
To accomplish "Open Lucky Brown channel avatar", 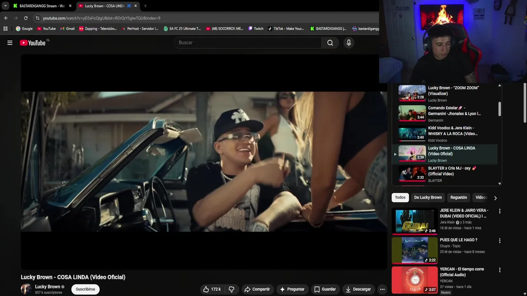I will (26, 289).
